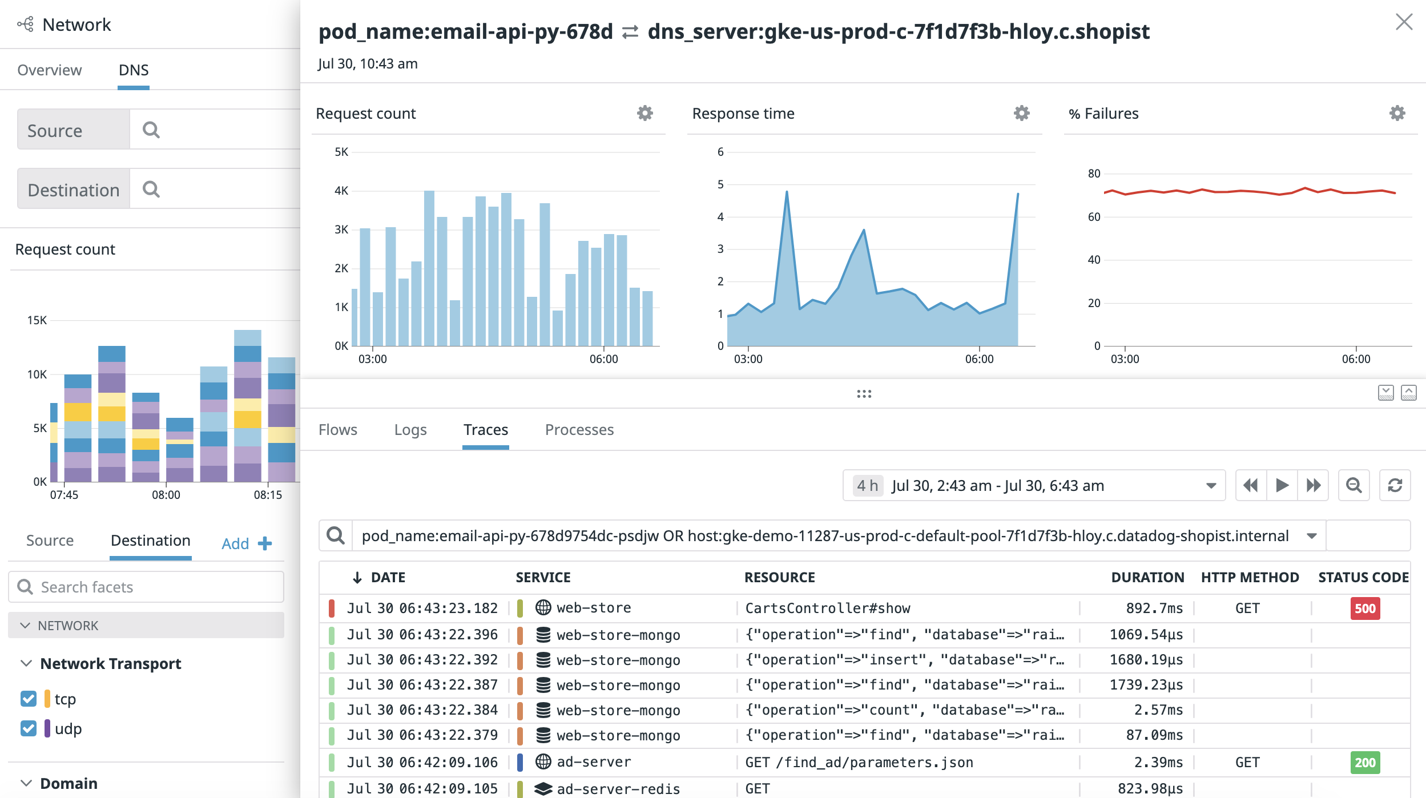This screenshot has height=798, width=1426.
Task: Expand the Domain facet group
Action: coord(26,783)
